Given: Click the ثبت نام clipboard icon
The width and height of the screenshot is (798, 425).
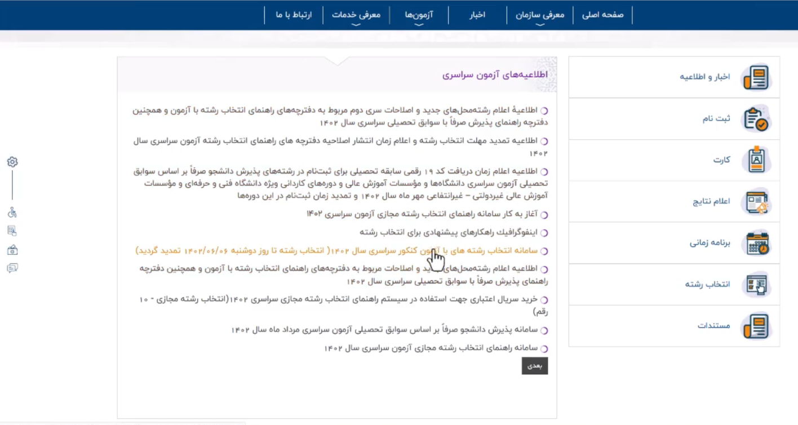Looking at the screenshot, I should click(x=756, y=119).
